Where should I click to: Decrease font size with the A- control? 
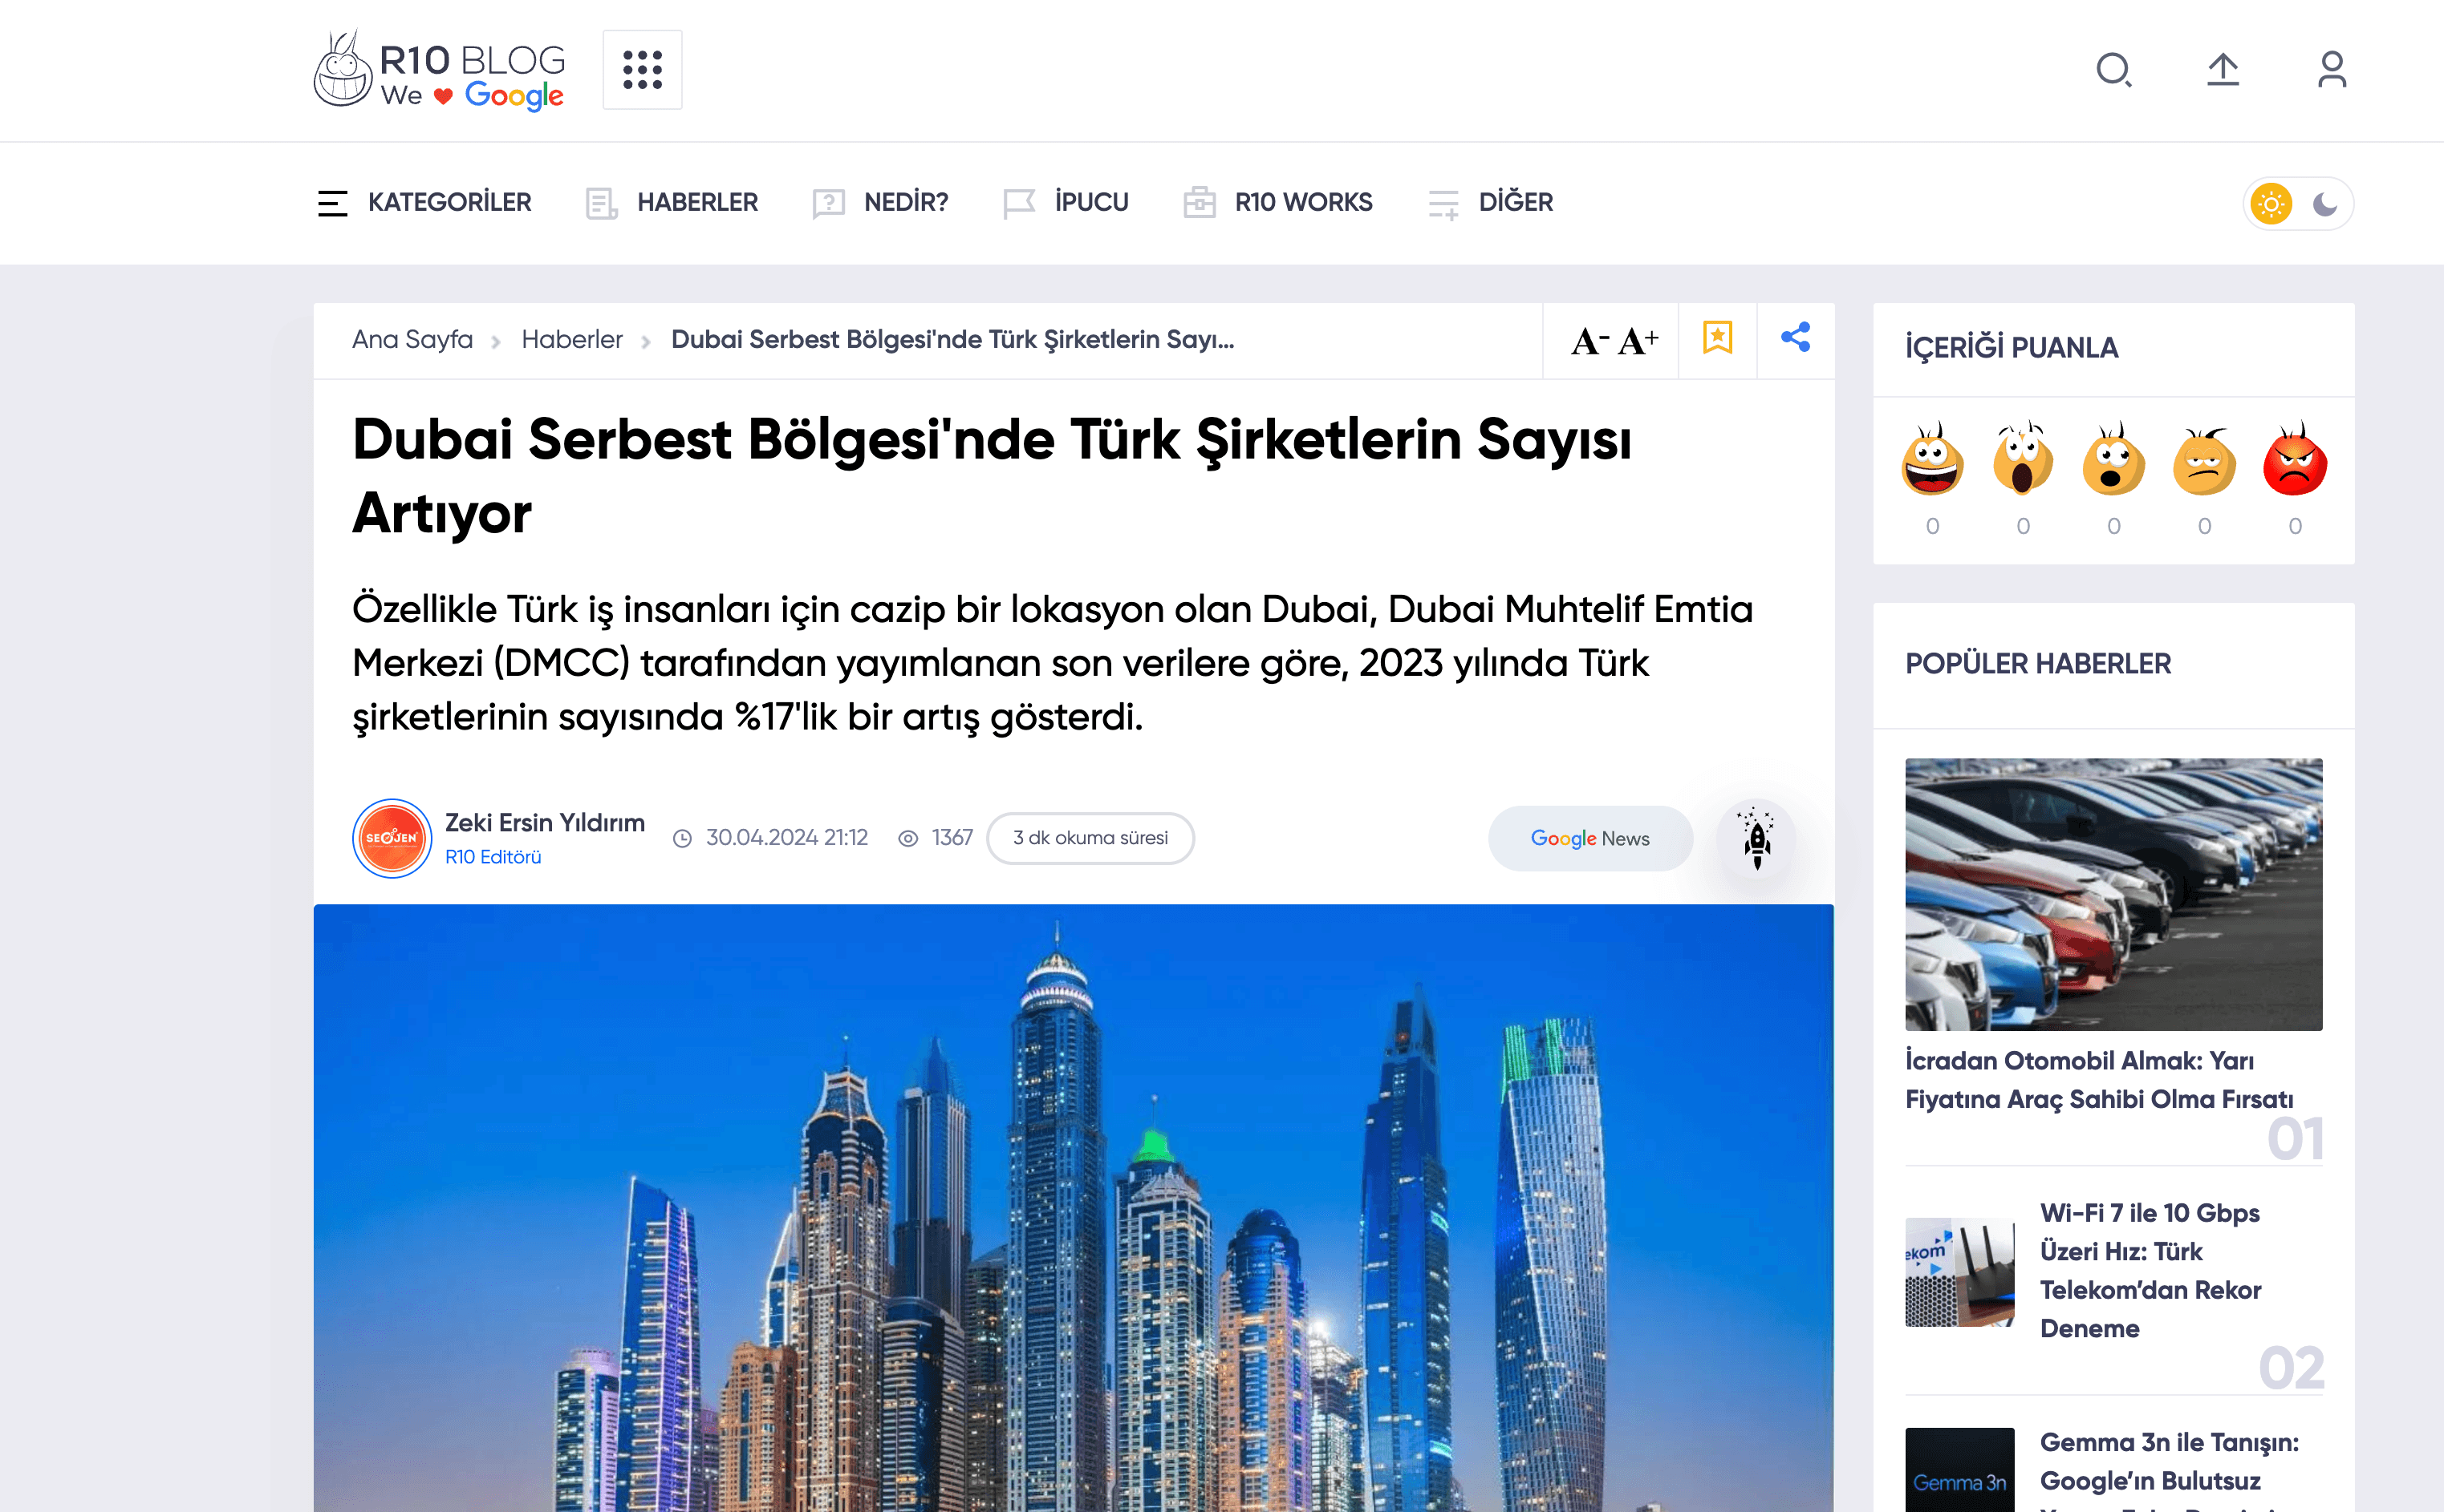pyautogui.click(x=1589, y=342)
